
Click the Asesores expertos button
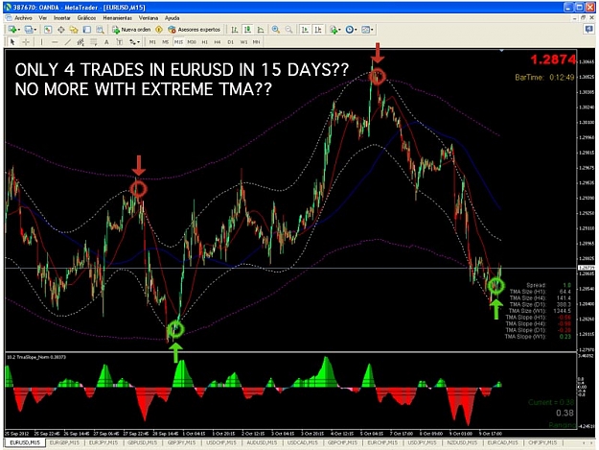click(x=195, y=30)
